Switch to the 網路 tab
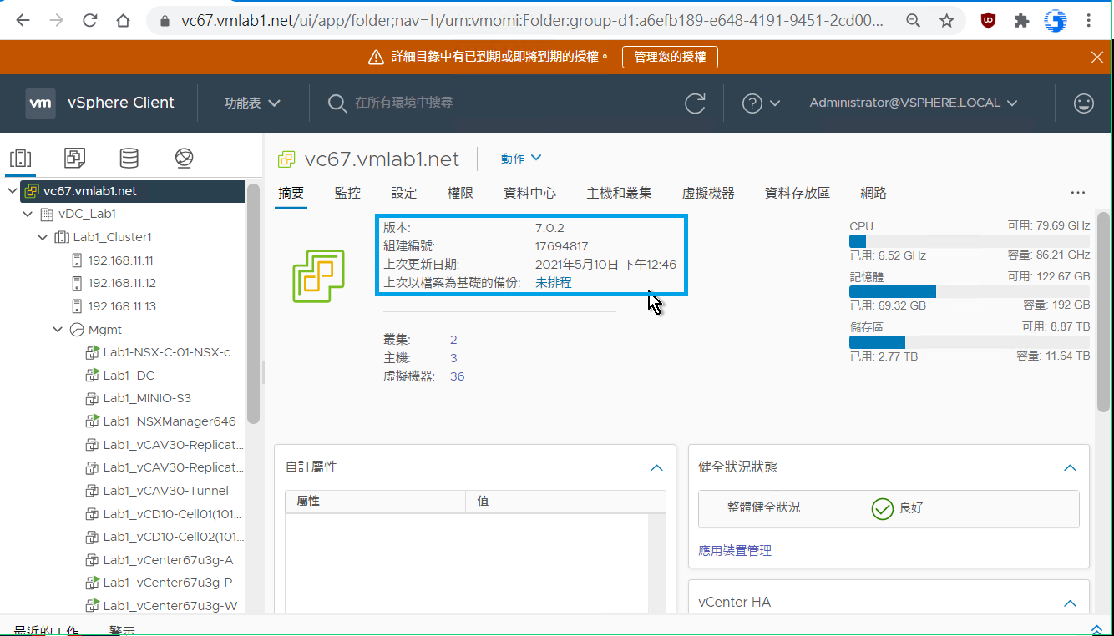 pyautogui.click(x=873, y=193)
